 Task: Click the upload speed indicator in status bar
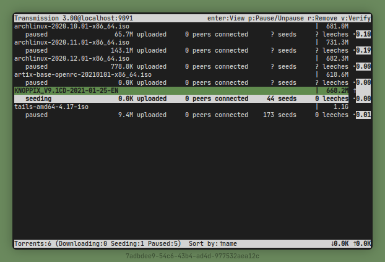click(361, 244)
